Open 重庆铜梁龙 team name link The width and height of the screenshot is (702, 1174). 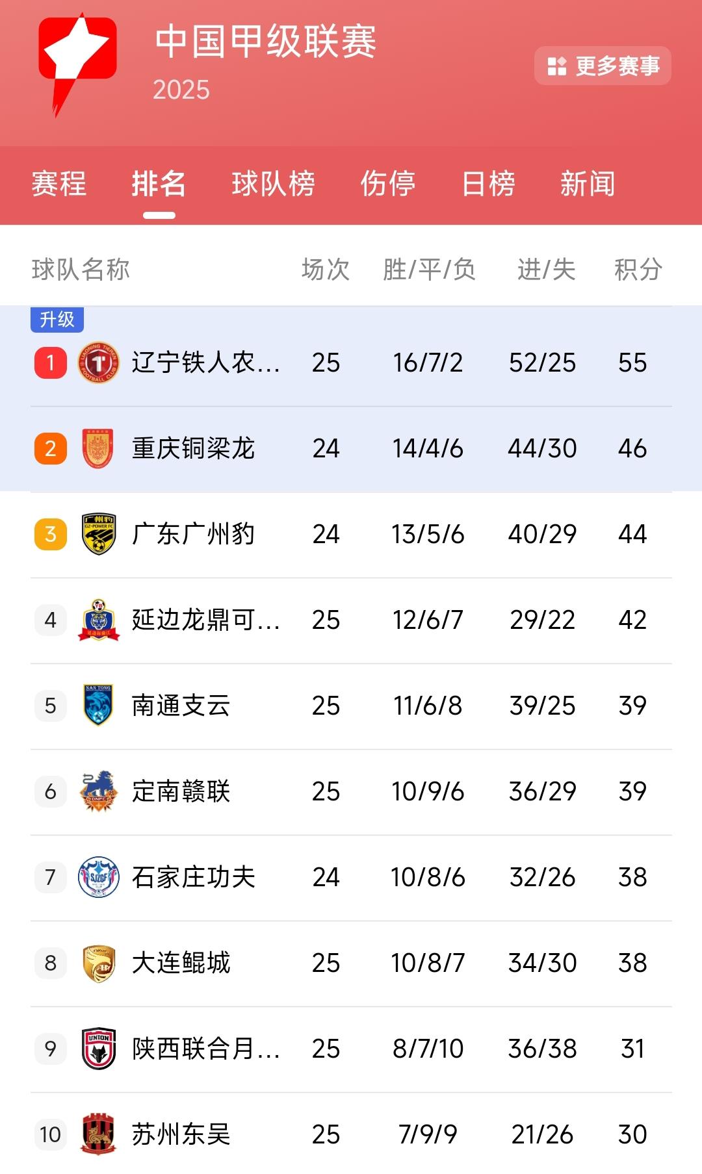click(x=193, y=448)
